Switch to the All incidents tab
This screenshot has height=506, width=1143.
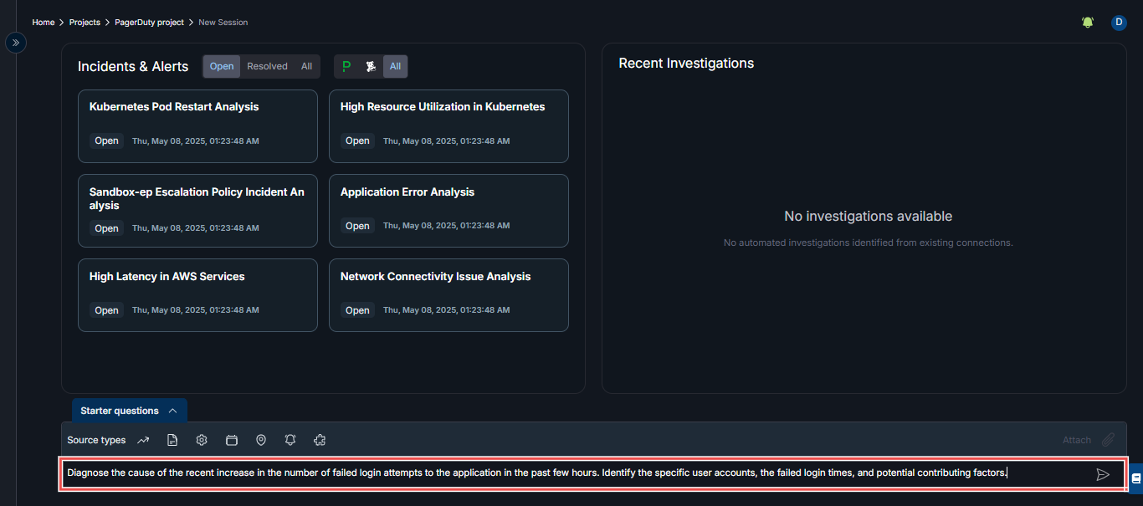coord(306,65)
